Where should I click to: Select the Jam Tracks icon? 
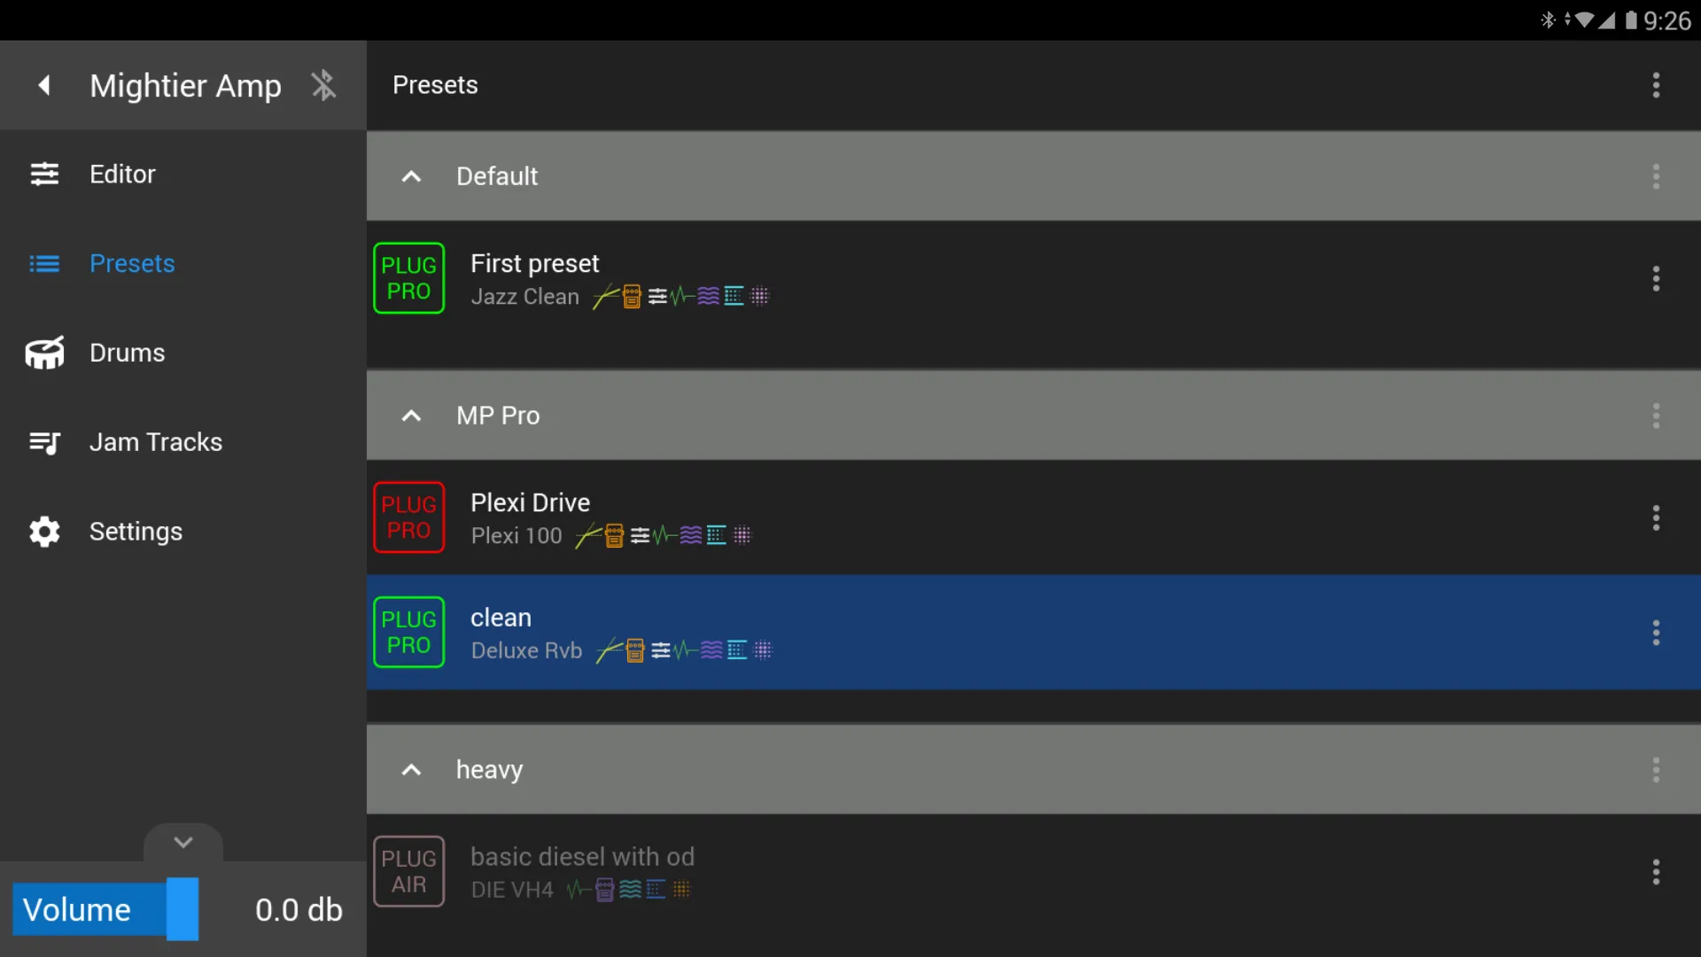43,441
